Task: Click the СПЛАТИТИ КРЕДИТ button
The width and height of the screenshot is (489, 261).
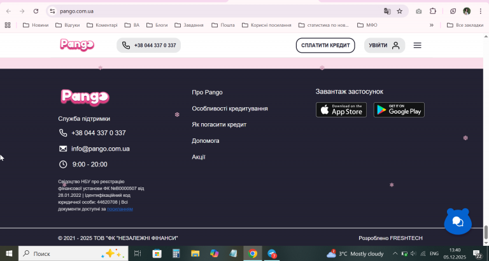Action: [325, 46]
